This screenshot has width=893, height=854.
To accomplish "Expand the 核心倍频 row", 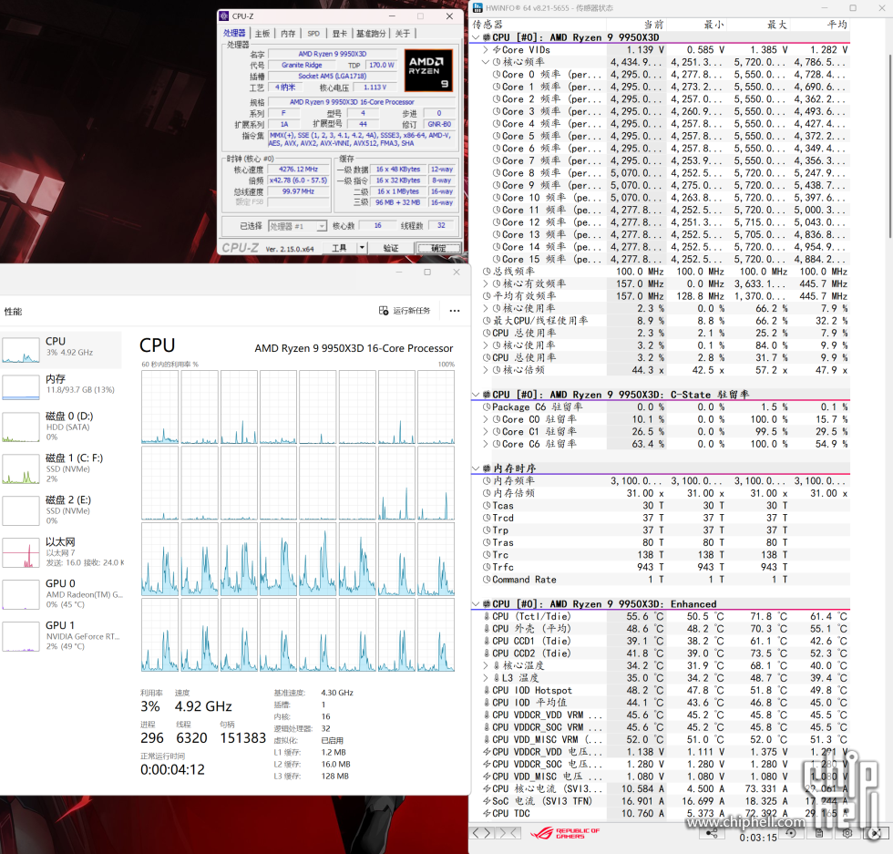I will [486, 369].
